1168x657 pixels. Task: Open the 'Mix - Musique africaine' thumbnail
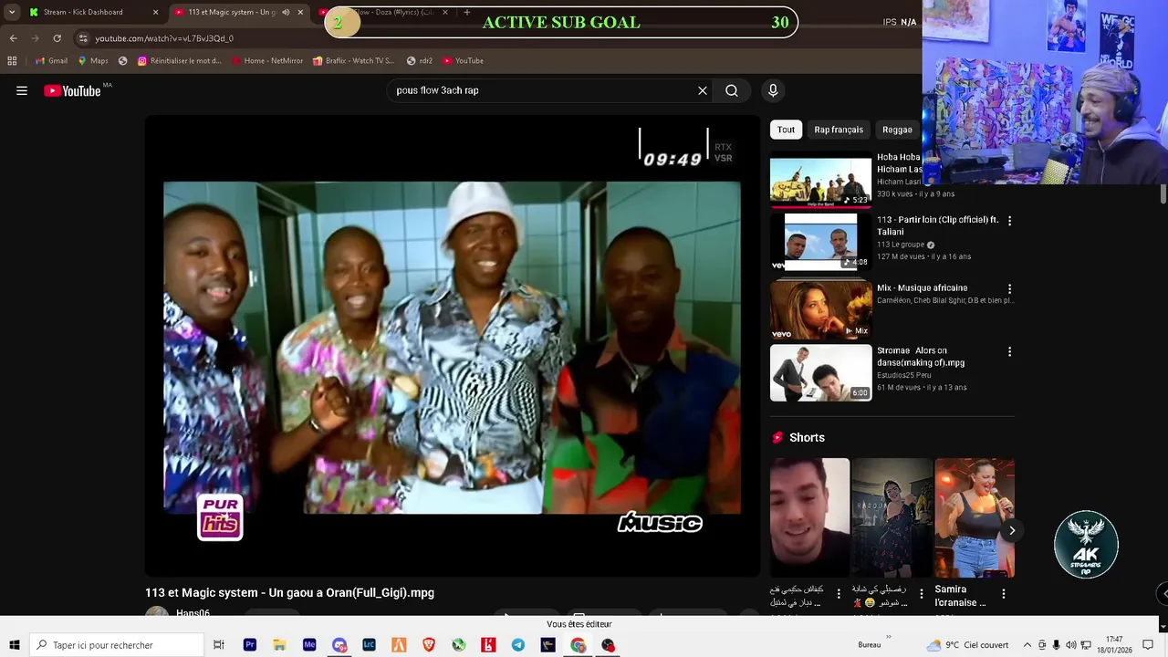pos(820,309)
